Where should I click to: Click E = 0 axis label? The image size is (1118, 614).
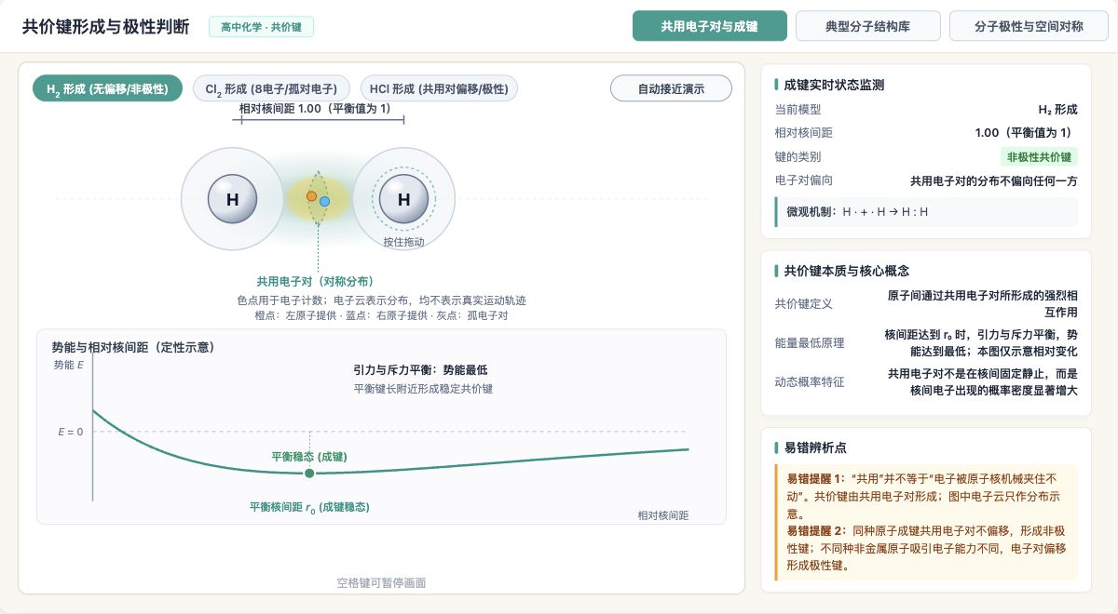[70, 432]
